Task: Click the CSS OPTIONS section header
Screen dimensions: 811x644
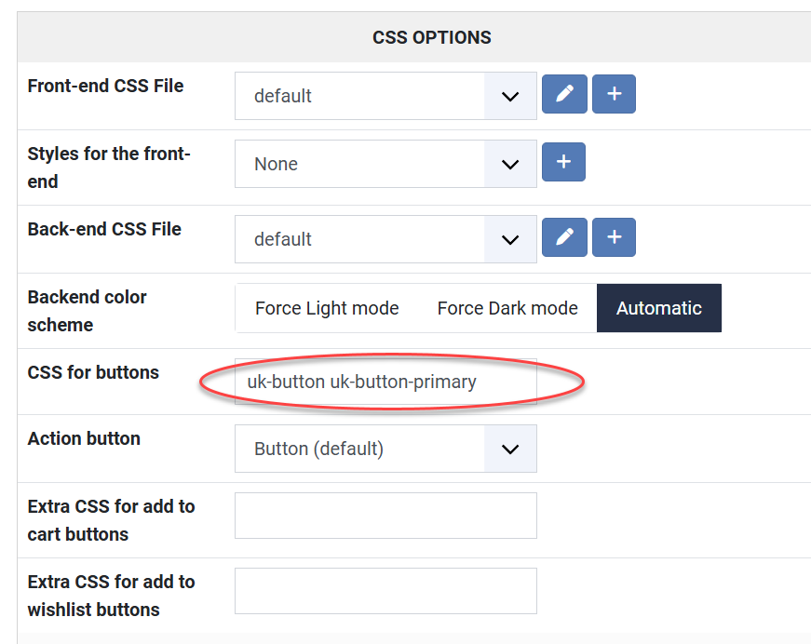Action: click(x=431, y=38)
